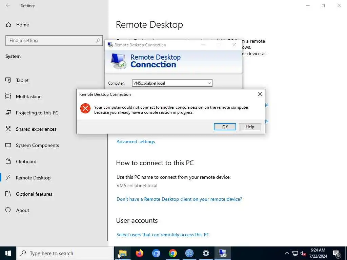Click the System Components icon
Viewport: 347px width, 260px height.
[x=8, y=145]
